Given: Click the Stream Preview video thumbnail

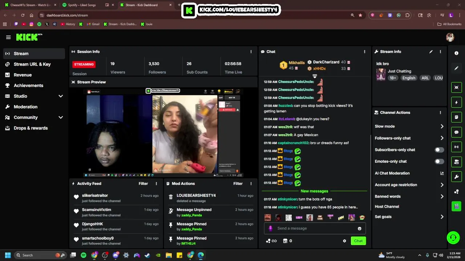Looking at the screenshot, I should [163, 132].
